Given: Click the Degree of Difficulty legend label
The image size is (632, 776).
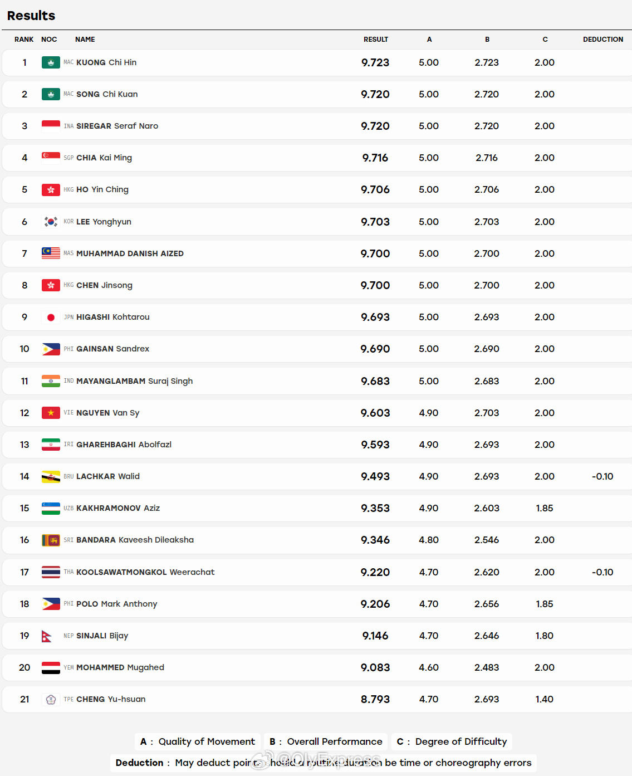Looking at the screenshot, I should tap(461, 741).
